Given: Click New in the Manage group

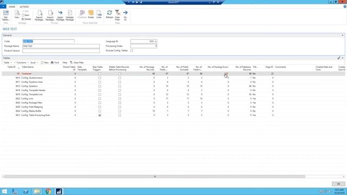Looking at the screenshot, I should click(x=25, y=15).
